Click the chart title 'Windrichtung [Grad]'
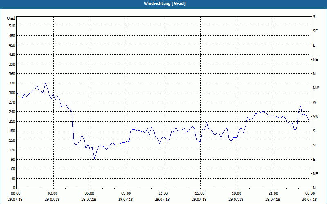The height and width of the screenshot is (204, 327). point(165,4)
